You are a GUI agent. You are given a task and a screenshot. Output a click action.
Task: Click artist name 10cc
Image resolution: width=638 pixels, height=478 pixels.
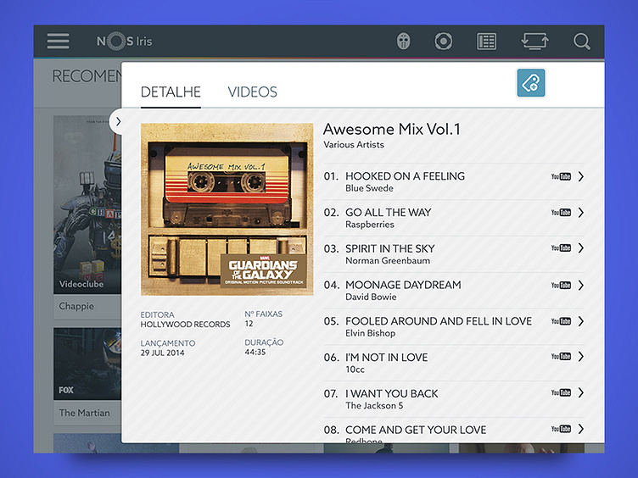pyautogui.click(x=355, y=369)
